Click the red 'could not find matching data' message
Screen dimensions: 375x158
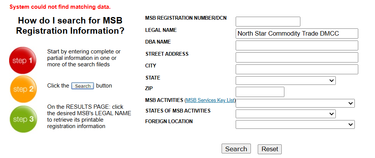point(60,7)
